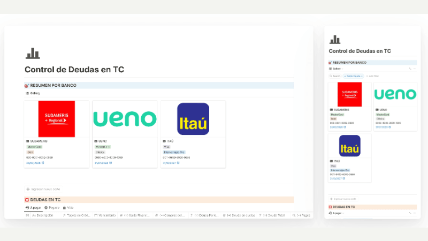
Task: Click the expand arrows icon in the narrow Gallery row
Action: [x=410, y=69]
